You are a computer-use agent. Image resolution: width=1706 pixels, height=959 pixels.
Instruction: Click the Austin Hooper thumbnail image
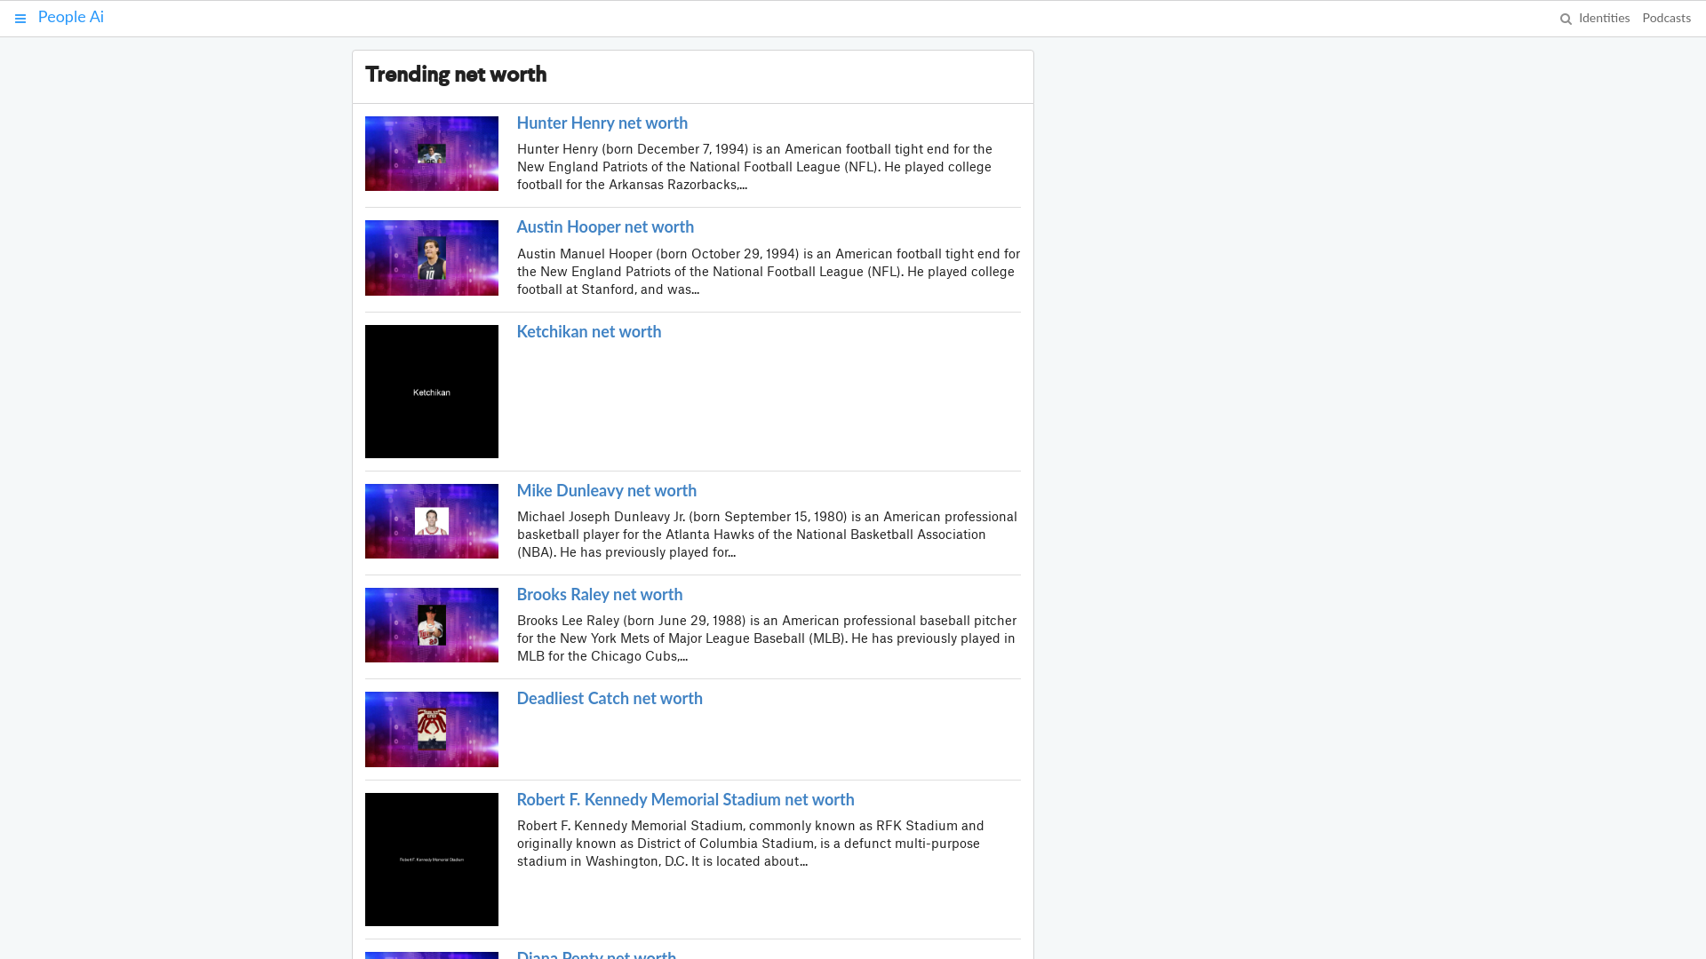click(x=432, y=258)
